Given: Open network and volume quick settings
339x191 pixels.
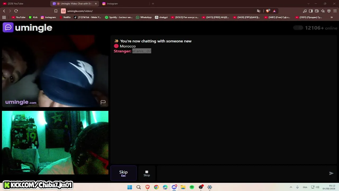Looking at the screenshot, I should (x=315, y=187).
